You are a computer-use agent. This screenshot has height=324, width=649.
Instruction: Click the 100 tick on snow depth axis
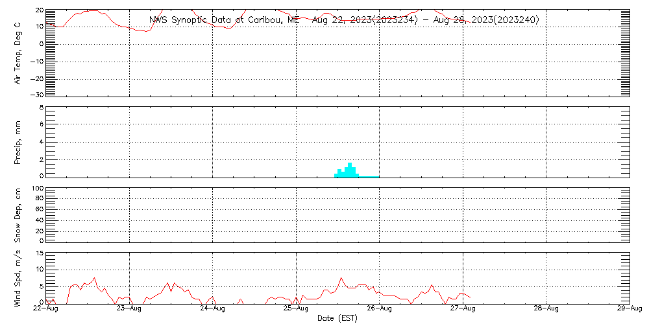tap(37, 189)
